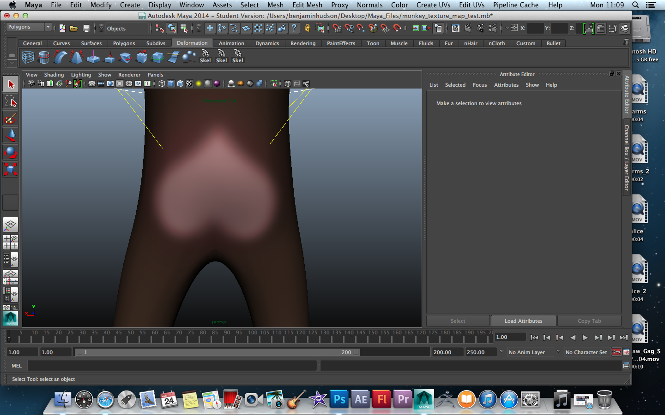The height and width of the screenshot is (415, 665).
Task: Click the Open Scene folder icon
Action: pyautogui.click(x=73, y=28)
